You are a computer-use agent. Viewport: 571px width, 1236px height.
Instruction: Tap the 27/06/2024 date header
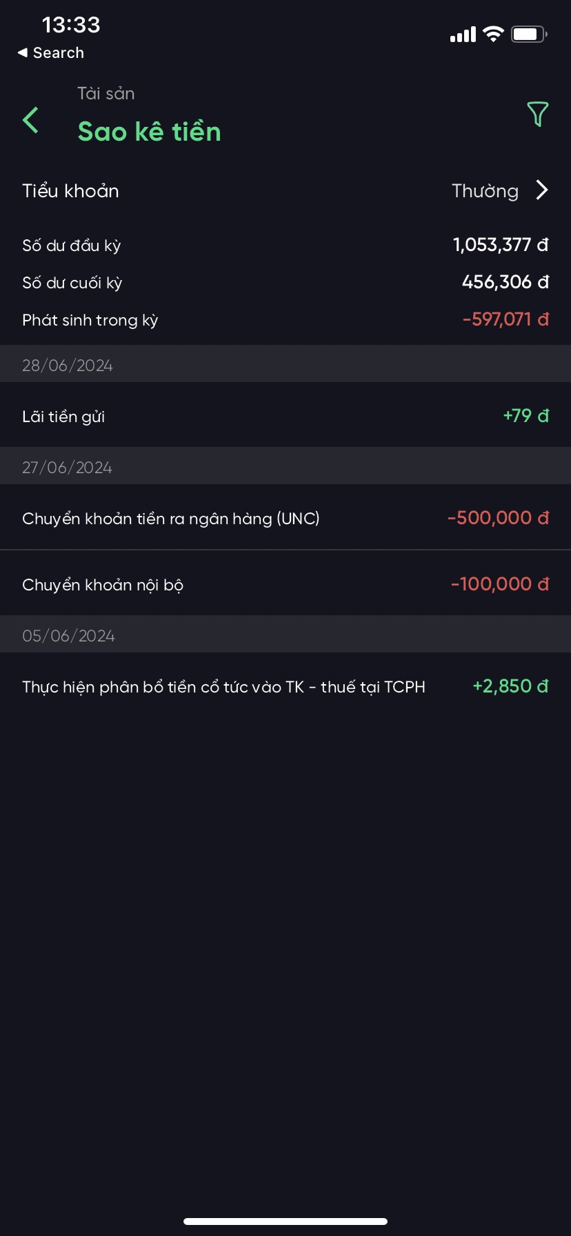[x=68, y=468]
